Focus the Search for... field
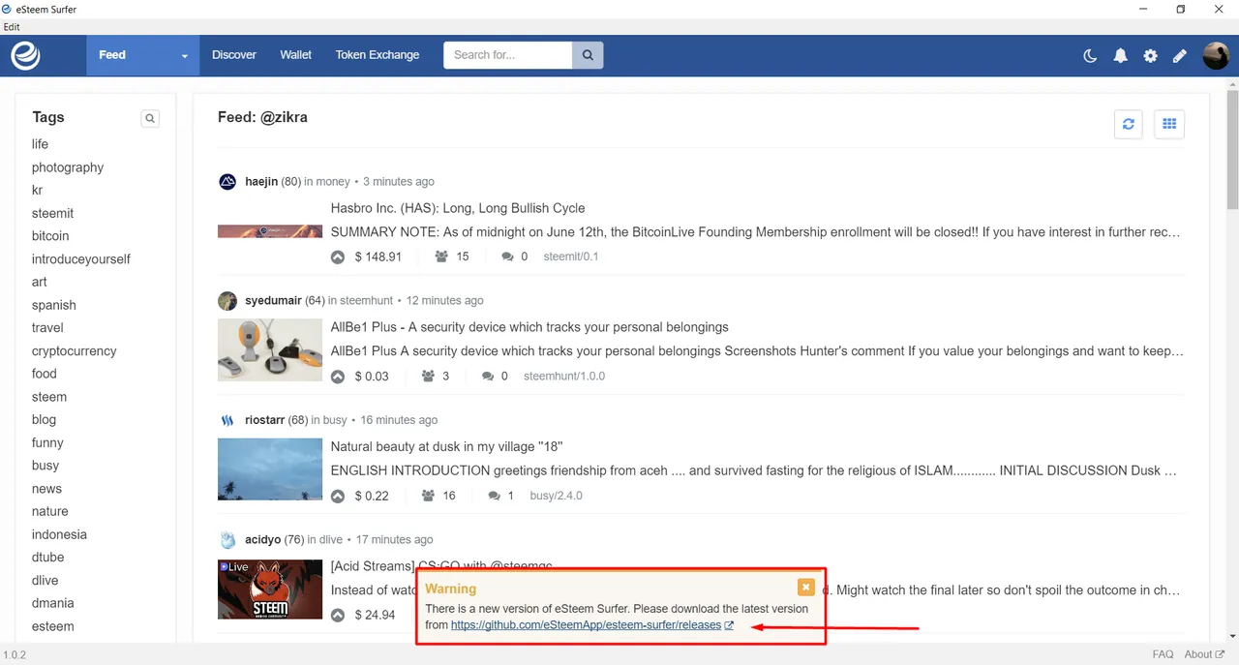This screenshot has width=1239, height=665. (508, 55)
